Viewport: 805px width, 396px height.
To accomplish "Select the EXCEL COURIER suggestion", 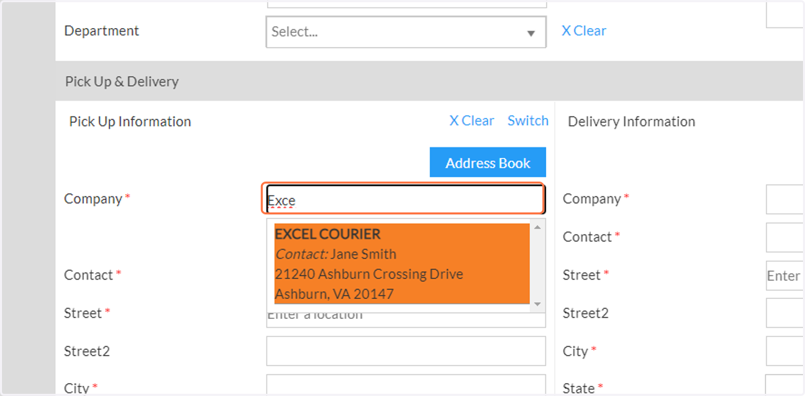I will (x=402, y=264).
